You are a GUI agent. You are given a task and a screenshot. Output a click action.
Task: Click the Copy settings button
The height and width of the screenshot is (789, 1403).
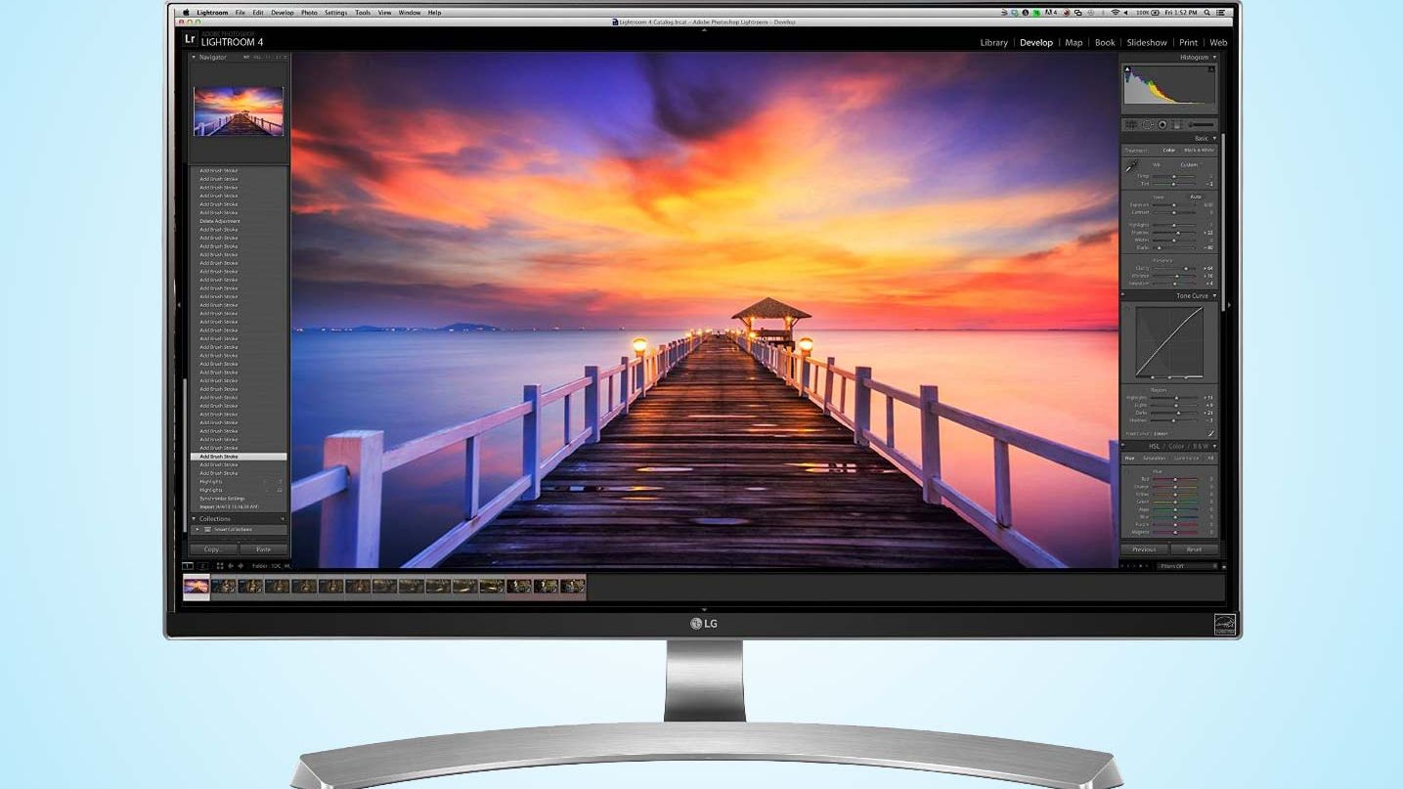(213, 549)
